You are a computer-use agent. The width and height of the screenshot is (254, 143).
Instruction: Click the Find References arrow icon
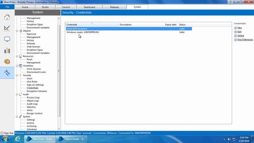point(235,40)
